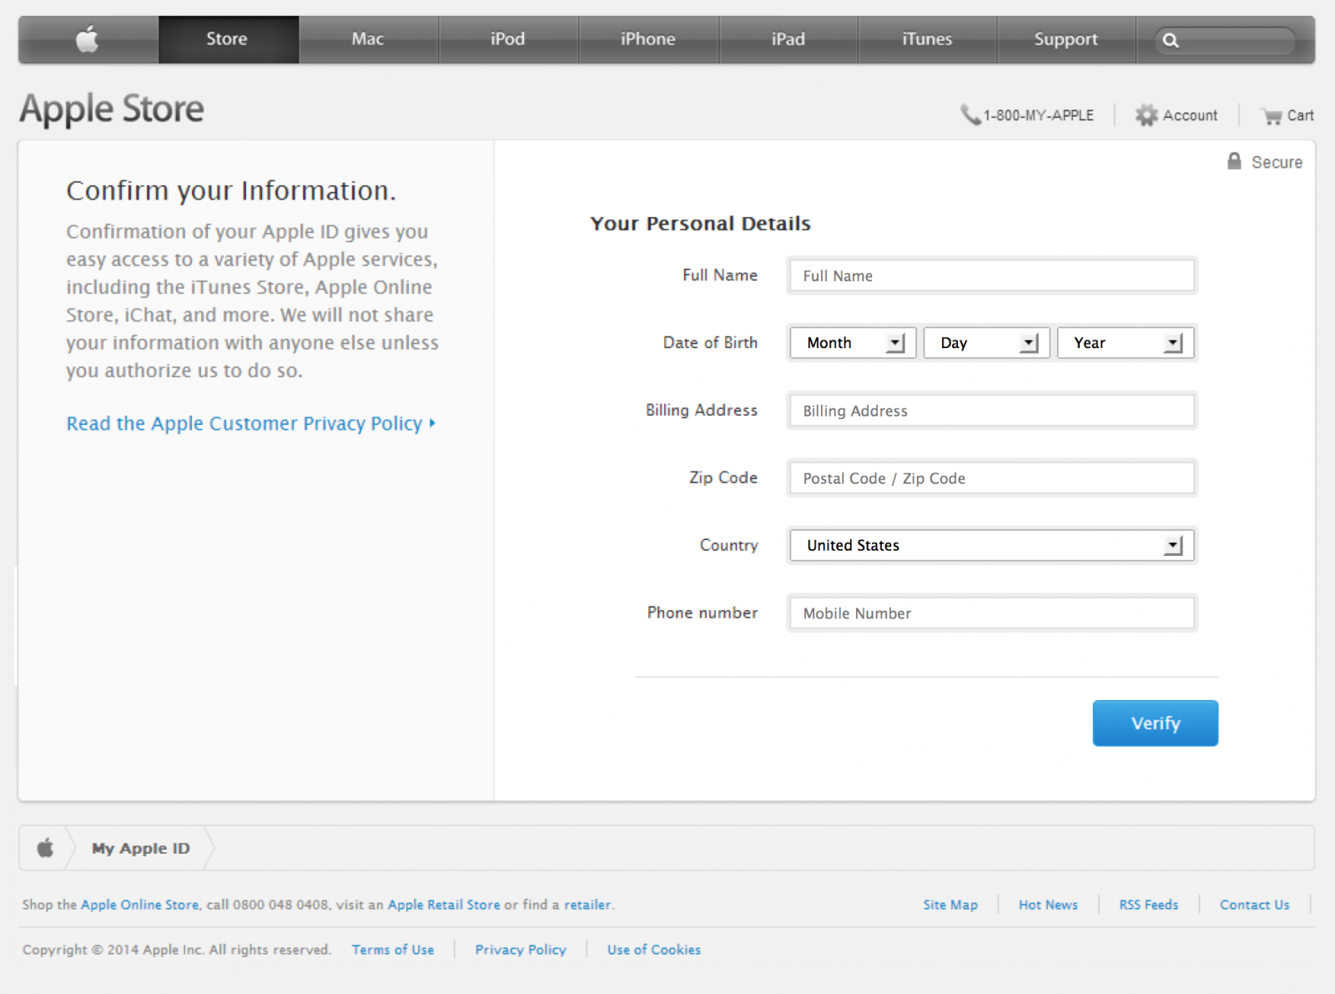Open the Hot News link
The width and height of the screenshot is (1335, 994).
coord(1048,905)
